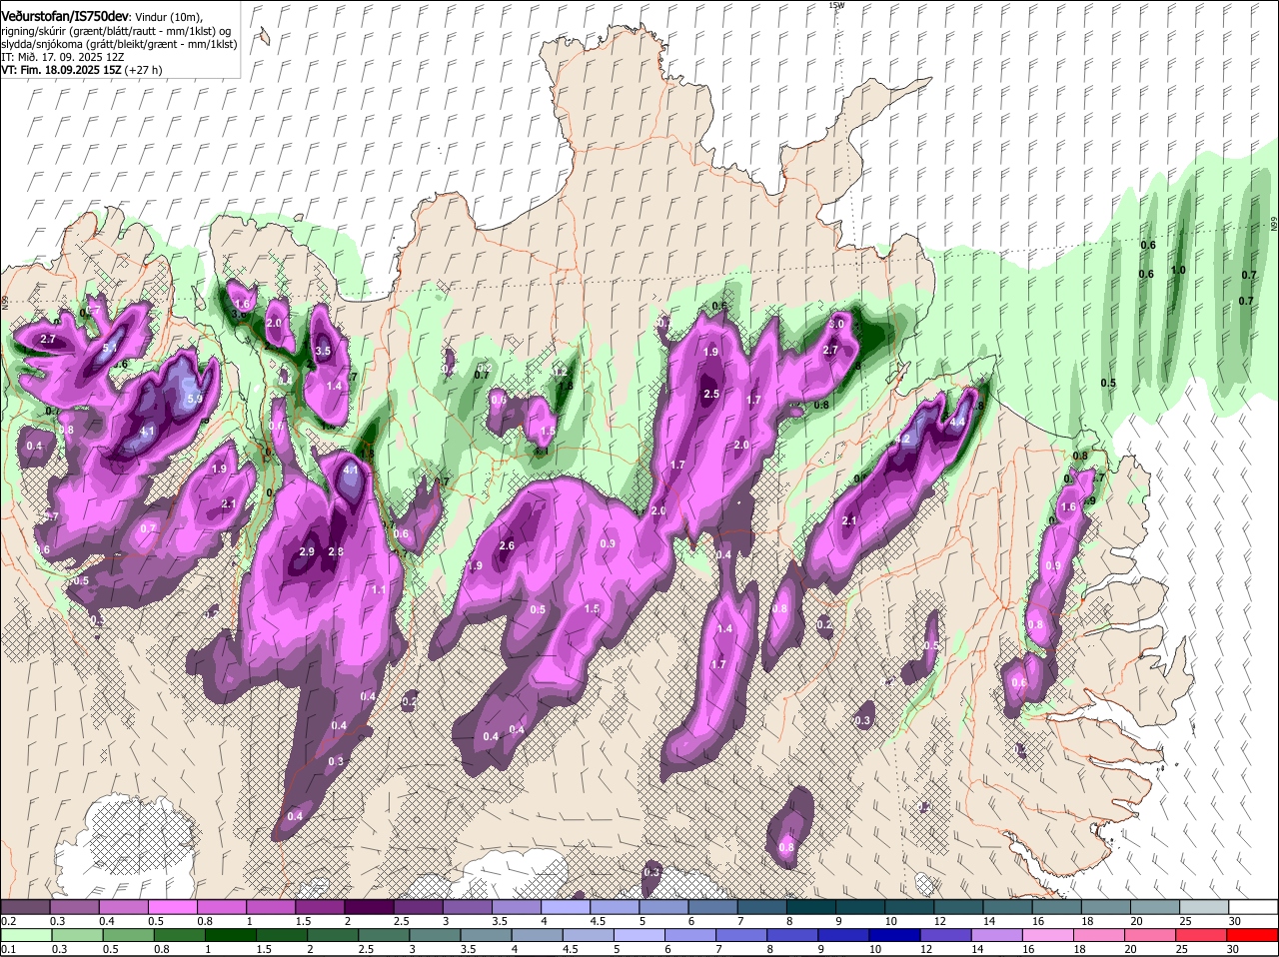This screenshot has height=957, width=1279.
Task: Click the 3.0 precipitation value on the map
Action: point(837,324)
